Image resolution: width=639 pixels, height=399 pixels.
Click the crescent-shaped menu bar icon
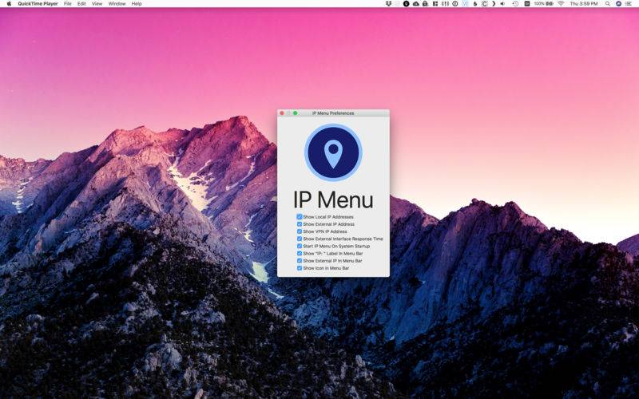click(x=494, y=4)
